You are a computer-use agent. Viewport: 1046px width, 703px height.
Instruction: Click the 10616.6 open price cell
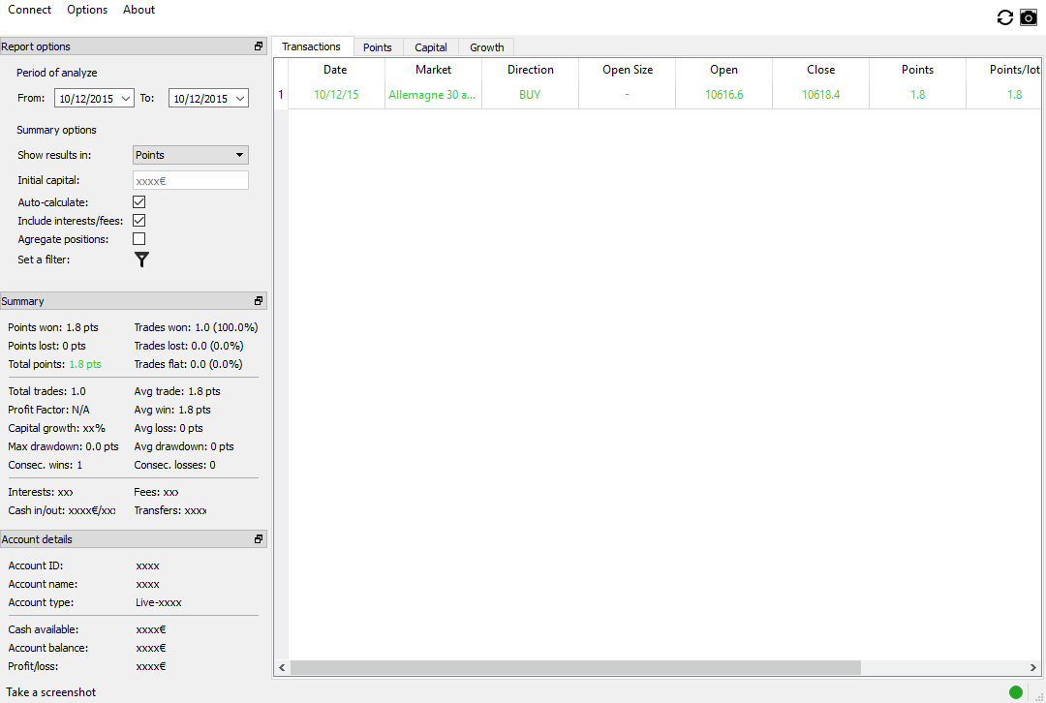coord(723,95)
